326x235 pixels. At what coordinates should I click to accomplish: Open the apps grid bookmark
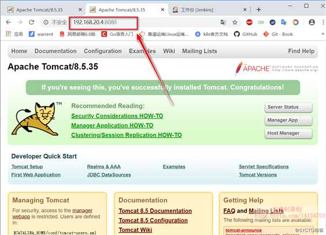point(14,34)
